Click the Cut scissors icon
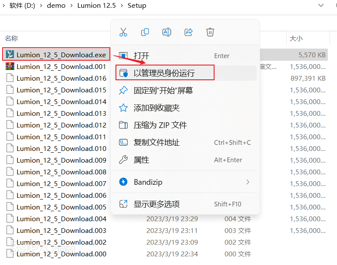Image resolution: width=337 pixels, height=265 pixels. (123, 32)
